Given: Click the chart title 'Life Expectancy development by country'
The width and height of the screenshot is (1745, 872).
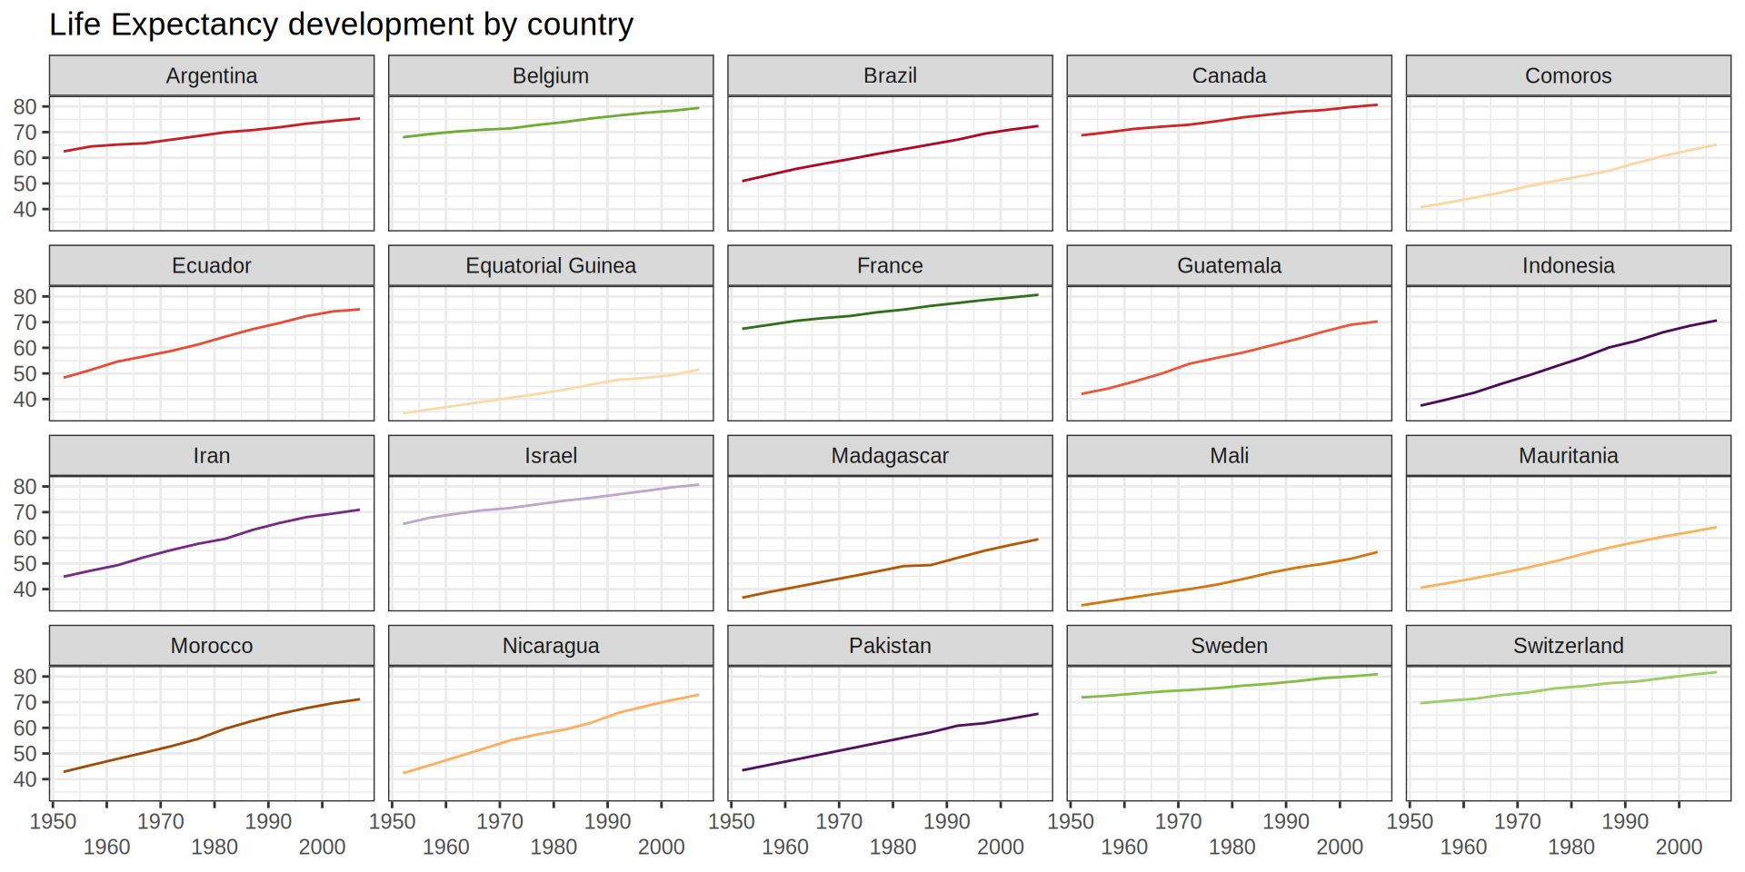Looking at the screenshot, I should pyautogui.click(x=341, y=25).
